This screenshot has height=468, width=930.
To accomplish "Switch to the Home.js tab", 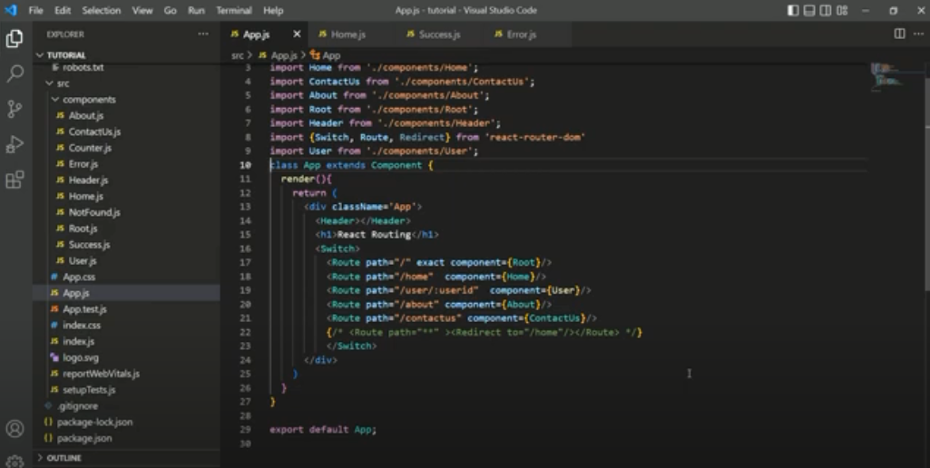I will coord(350,34).
